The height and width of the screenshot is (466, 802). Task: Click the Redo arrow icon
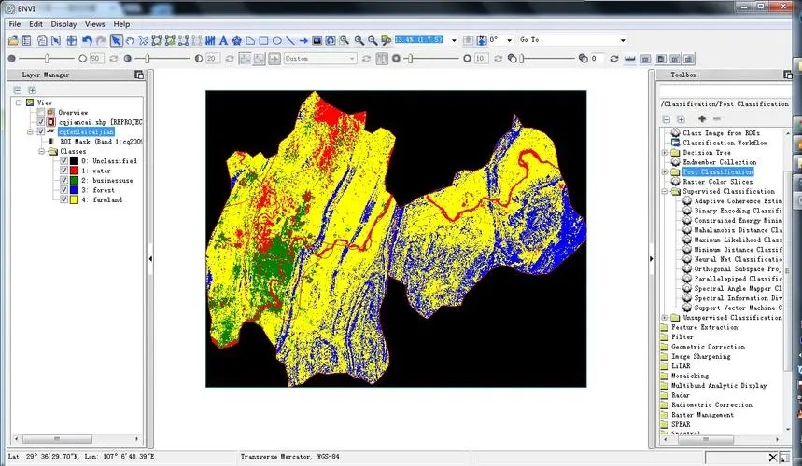[x=101, y=40]
